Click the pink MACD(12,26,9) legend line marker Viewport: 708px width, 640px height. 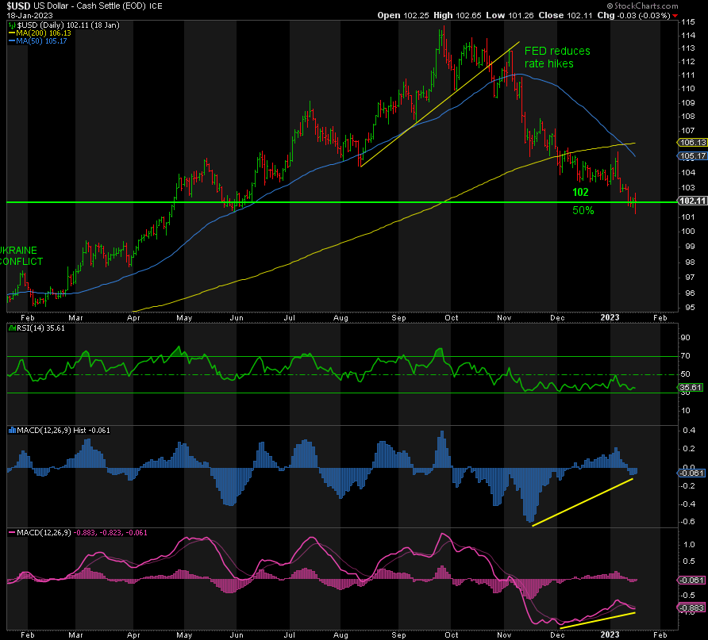click(11, 531)
